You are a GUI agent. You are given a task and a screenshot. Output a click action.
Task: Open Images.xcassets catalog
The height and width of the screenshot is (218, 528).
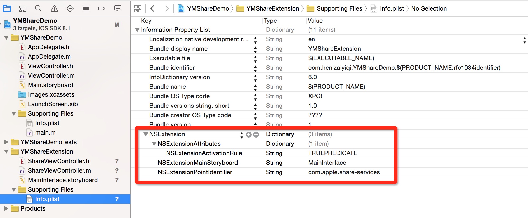[x=51, y=94]
